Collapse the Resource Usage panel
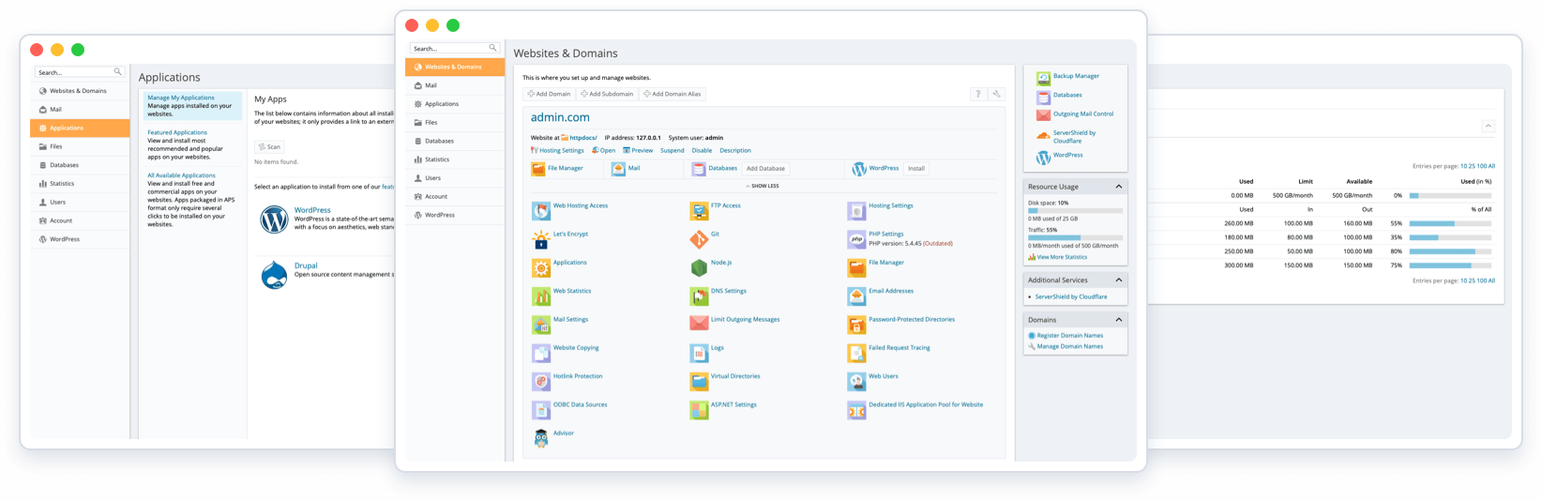1542x501 pixels. coord(1118,187)
